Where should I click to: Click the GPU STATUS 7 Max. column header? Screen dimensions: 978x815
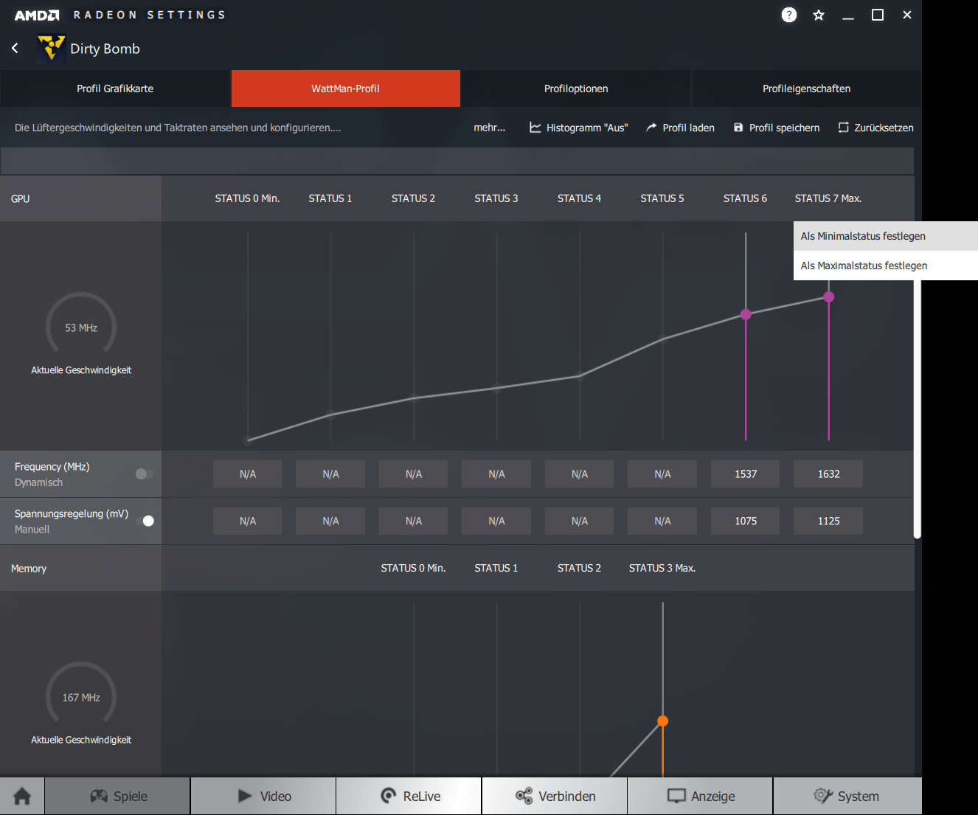[828, 198]
